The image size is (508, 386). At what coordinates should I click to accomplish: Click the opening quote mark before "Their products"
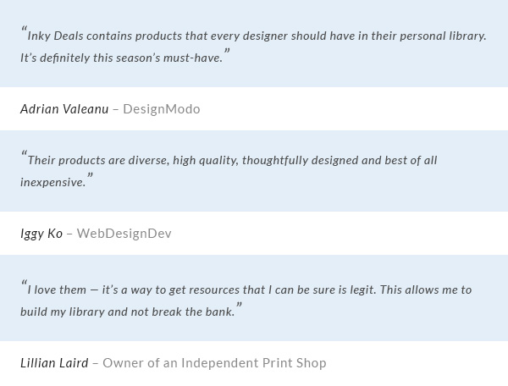(24, 156)
